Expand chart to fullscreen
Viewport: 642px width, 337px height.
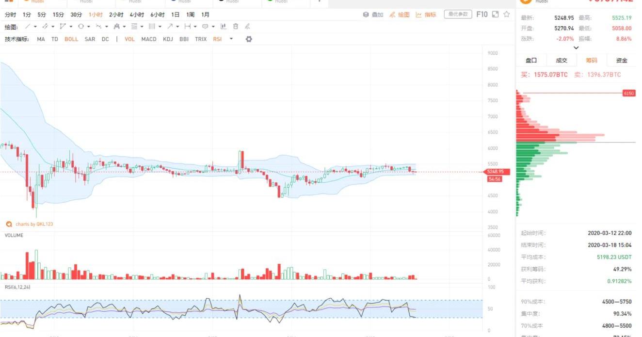tap(495, 15)
